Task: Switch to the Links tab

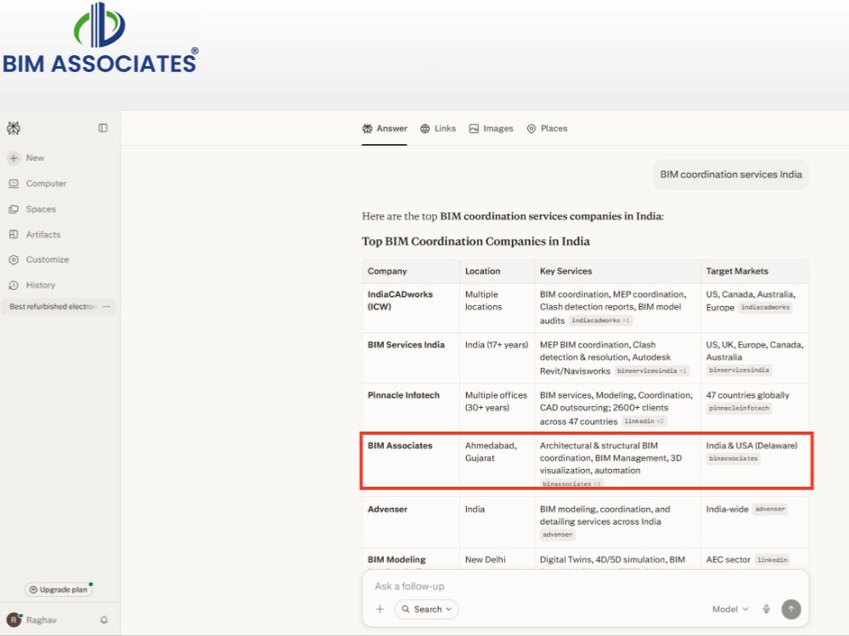Action: coord(438,129)
